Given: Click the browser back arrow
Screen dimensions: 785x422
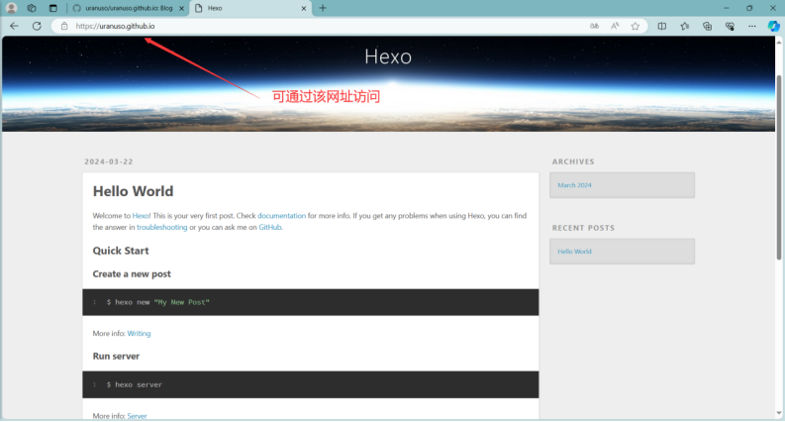Looking at the screenshot, I should pyautogui.click(x=14, y=26).
